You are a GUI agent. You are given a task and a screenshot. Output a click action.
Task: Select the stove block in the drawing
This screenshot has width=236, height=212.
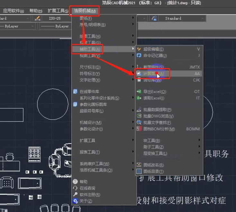pyautogui.click(x=34, y=155)
